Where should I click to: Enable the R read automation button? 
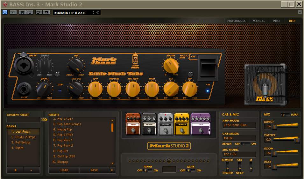tap(23, 12)
